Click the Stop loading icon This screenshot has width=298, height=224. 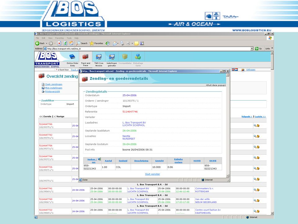pos(59,44)
